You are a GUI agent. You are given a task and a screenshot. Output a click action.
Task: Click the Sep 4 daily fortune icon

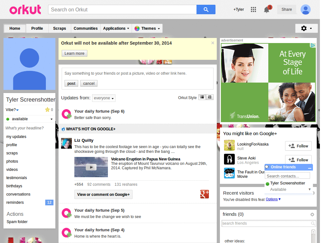66,233
